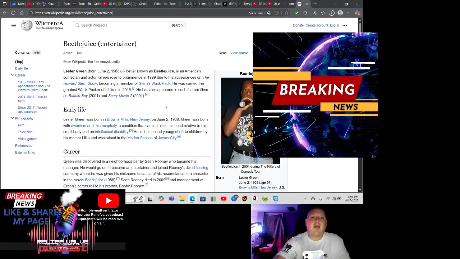Open a new browser tab with plus
The height and width of the screenshot is (259, 460).
(x=315, y=4)
